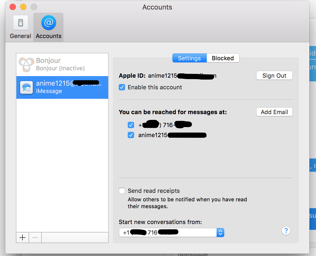Switch to the Settings tab
Viewport: 316px width, 256px height.
click(x=189, y=58)
